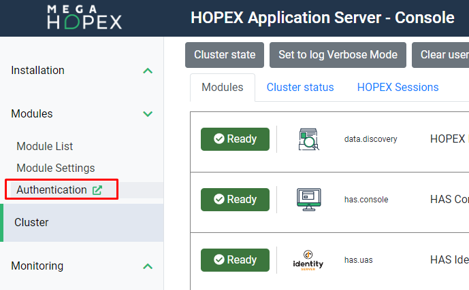The height and width of the screenshot is (290, 469).
Task: Click the checkmark icon on data.discovery Ready badge
Action: (x=219, y=139)
